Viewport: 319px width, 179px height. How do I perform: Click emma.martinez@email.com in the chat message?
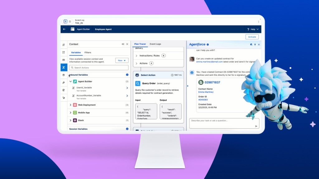click(x=209, y=62)
